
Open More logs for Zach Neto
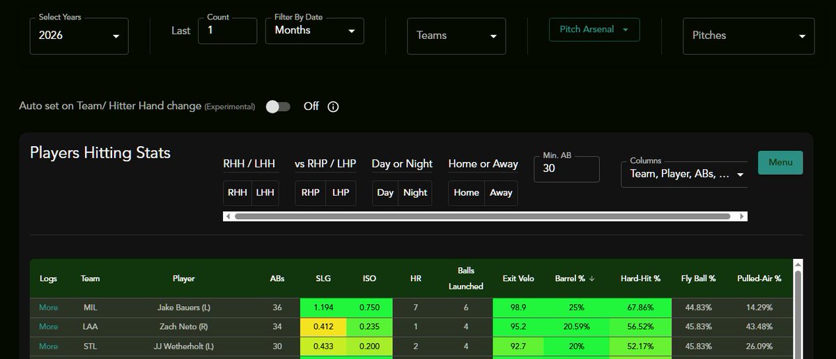point(48,326)
